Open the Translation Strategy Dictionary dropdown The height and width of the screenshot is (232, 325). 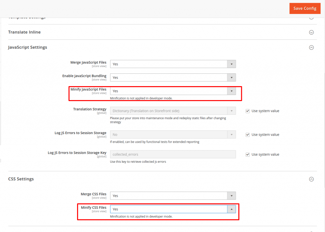click(x=169, y=111)
